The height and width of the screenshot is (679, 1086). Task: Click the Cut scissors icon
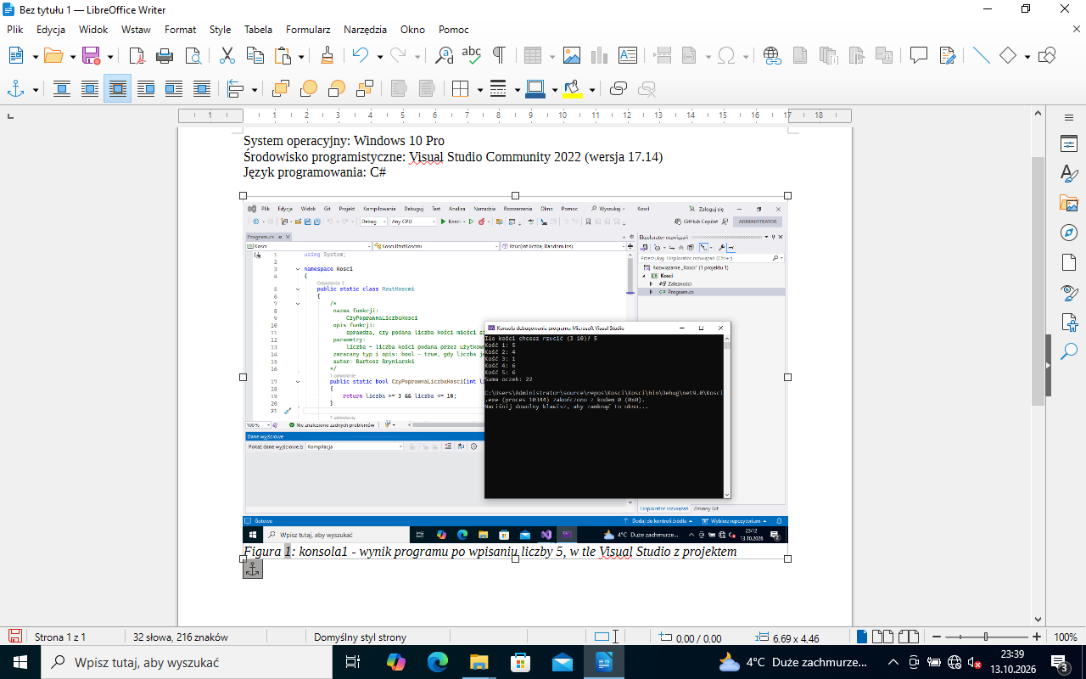(227, 56)
